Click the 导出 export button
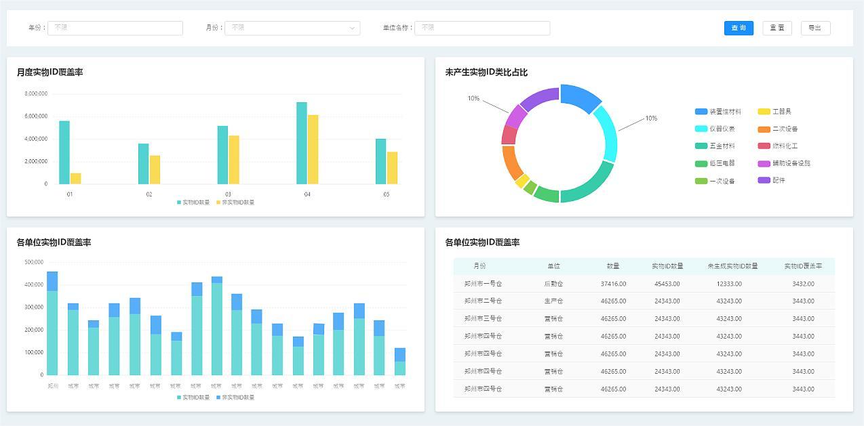 [815, 28]
